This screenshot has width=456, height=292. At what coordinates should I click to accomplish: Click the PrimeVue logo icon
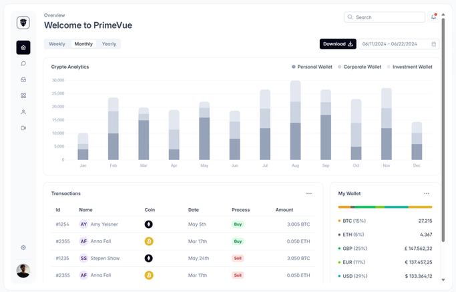pos(23,23)
